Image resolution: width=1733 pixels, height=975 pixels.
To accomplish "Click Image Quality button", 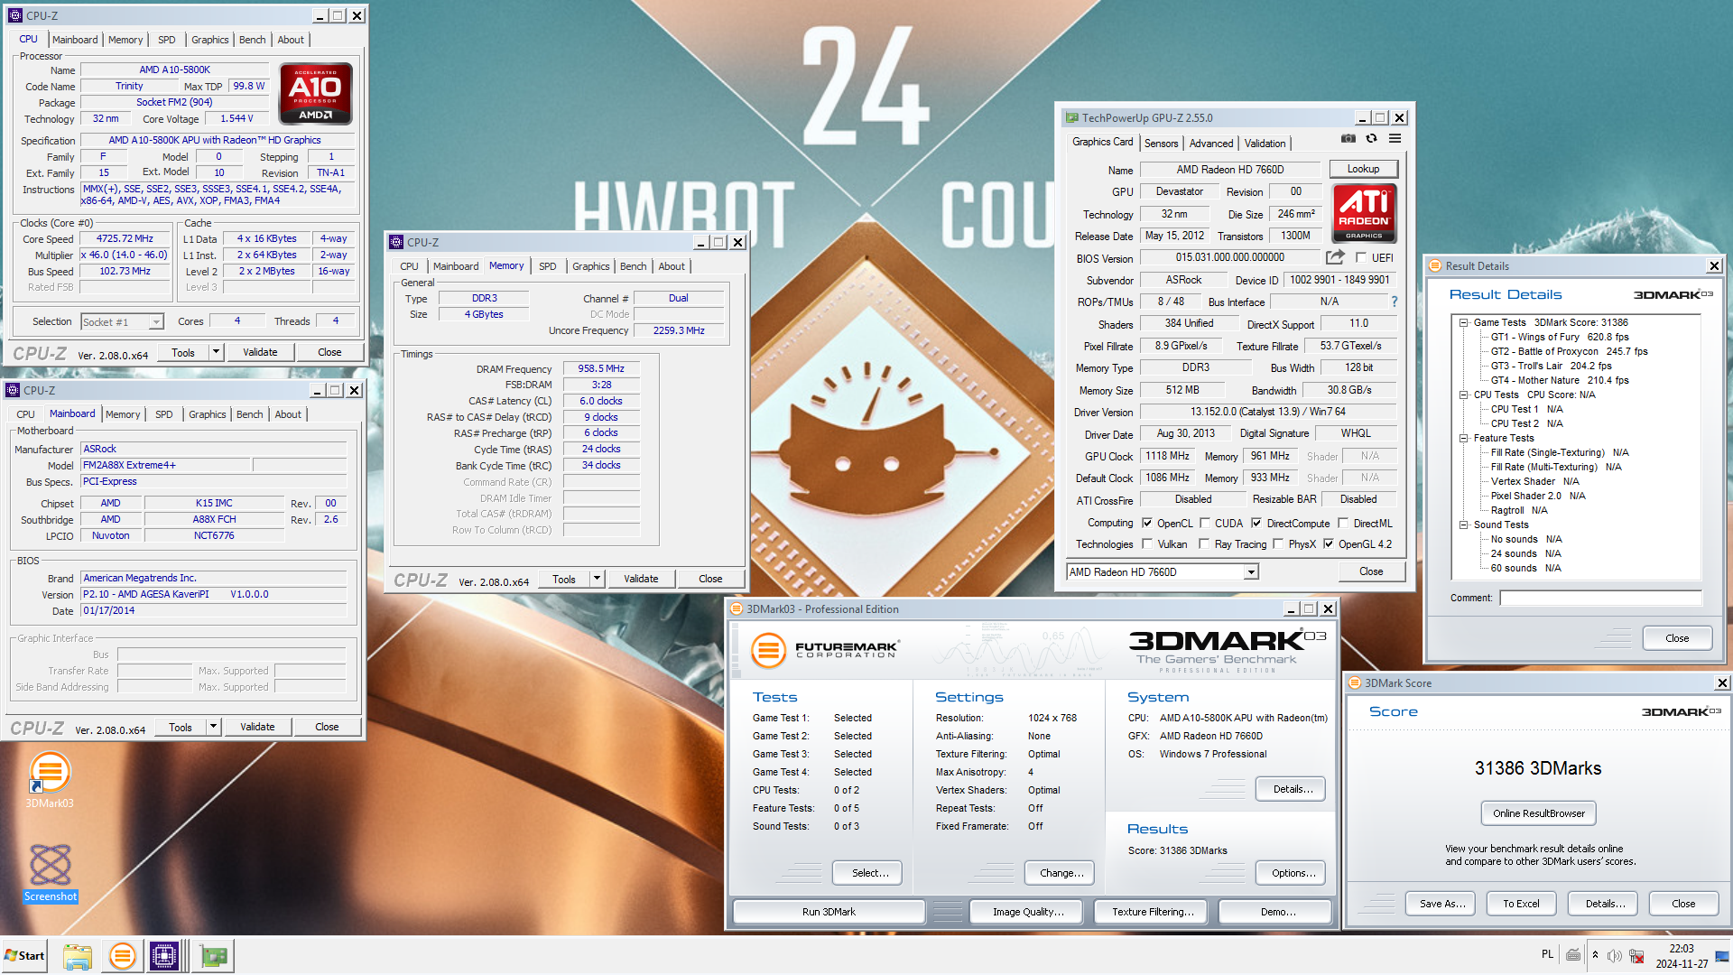I will [1028, 912].
